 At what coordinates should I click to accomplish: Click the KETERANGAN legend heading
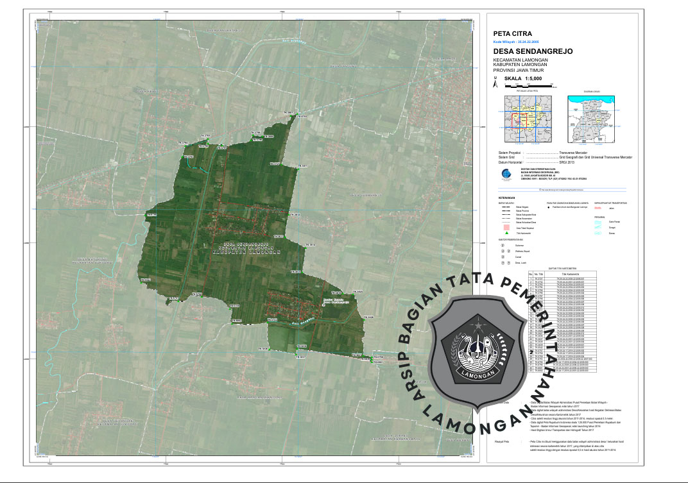pyautogui.click(x=506, y=198)
